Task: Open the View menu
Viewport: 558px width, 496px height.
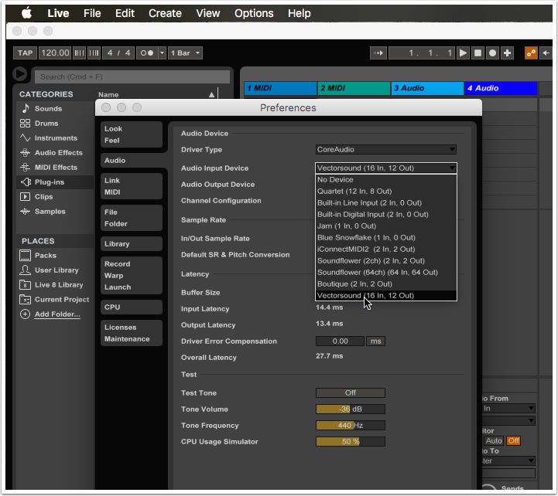Action: 208,13
